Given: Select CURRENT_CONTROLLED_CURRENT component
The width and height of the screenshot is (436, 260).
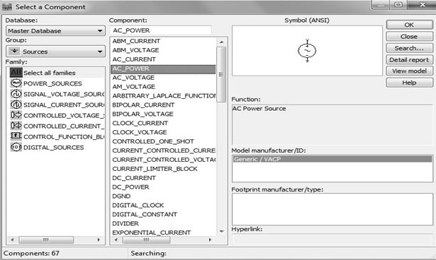Looking at the screenshot, I should coord(163,150).
